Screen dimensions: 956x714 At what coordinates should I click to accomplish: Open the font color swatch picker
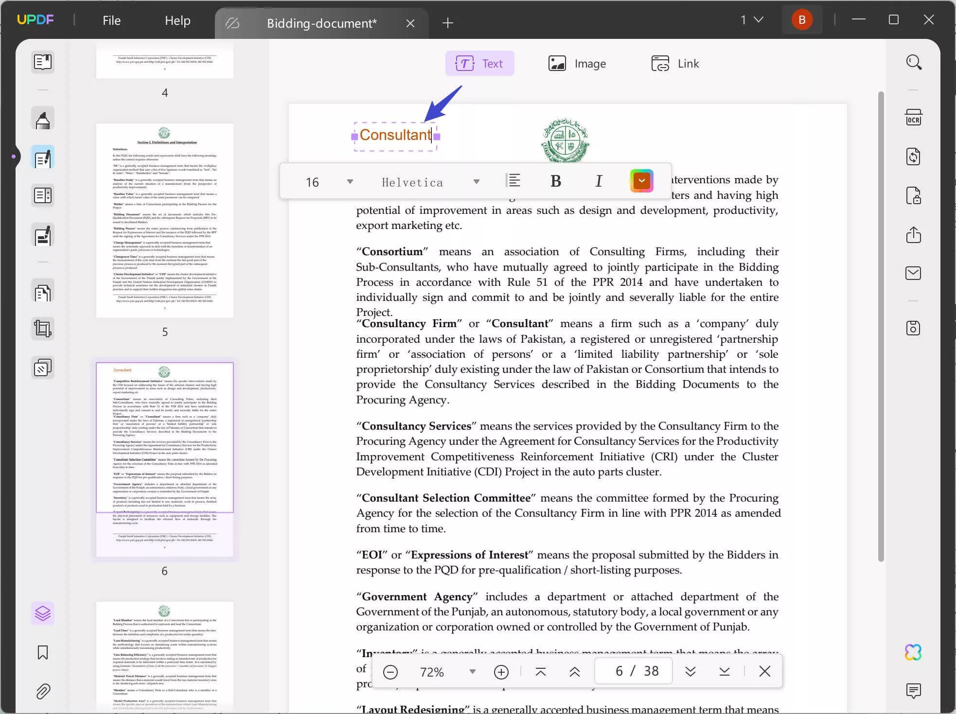[x=641, y=180]
